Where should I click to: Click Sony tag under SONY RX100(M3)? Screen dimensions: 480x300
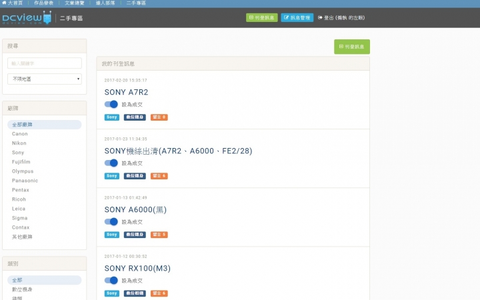pos(112,293)
